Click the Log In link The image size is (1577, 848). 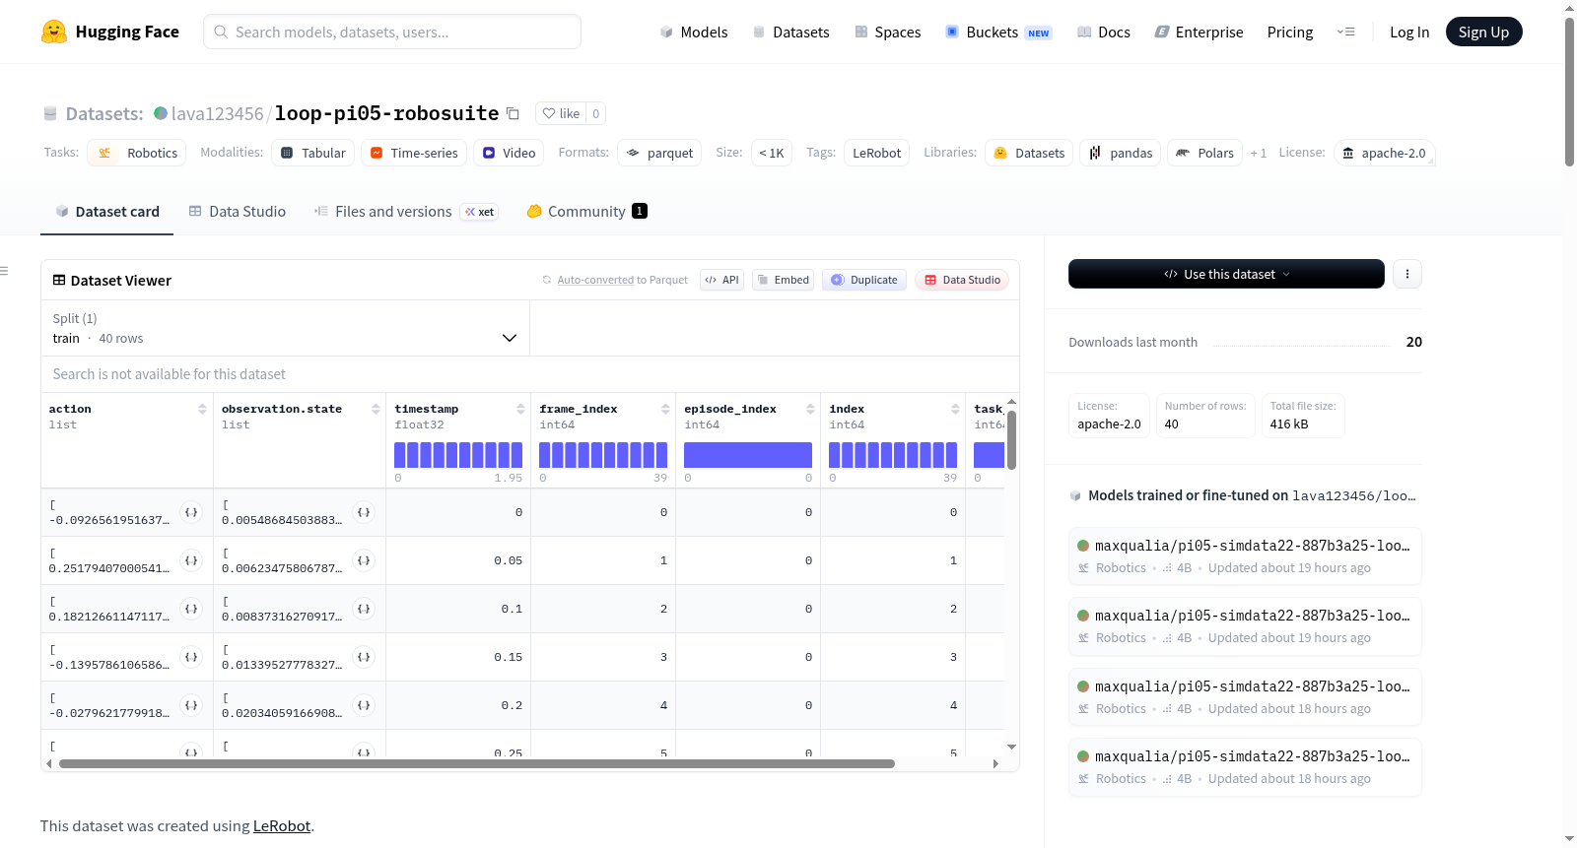[x=1409, y=32]
